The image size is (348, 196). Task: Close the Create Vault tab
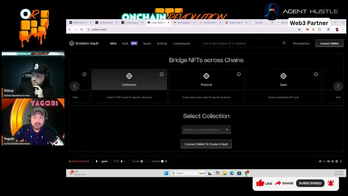click(x=168, y=23)
